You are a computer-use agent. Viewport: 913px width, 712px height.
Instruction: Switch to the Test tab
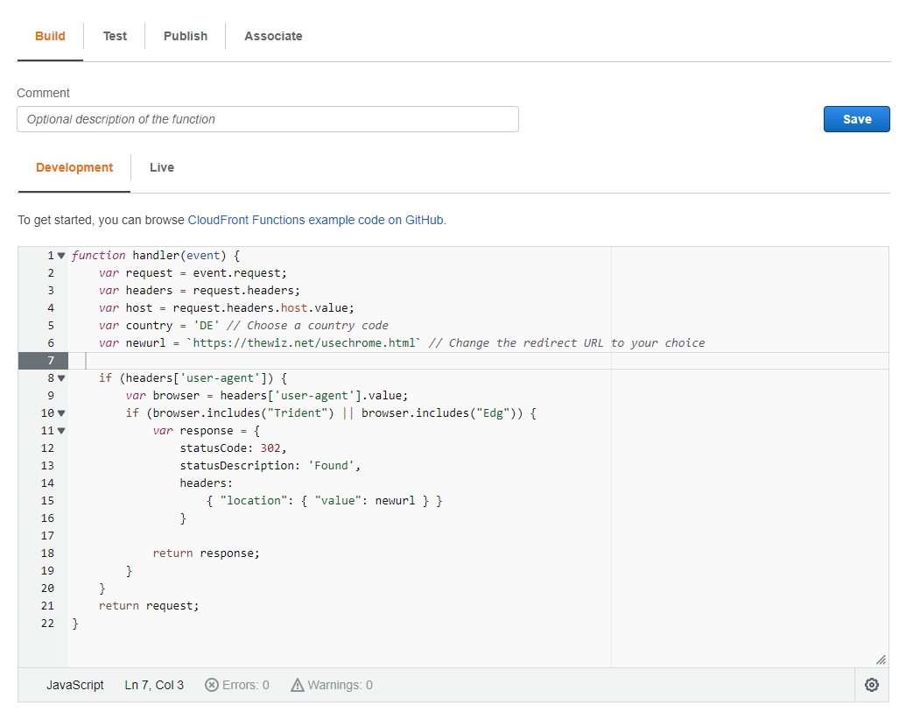point(115,36)
